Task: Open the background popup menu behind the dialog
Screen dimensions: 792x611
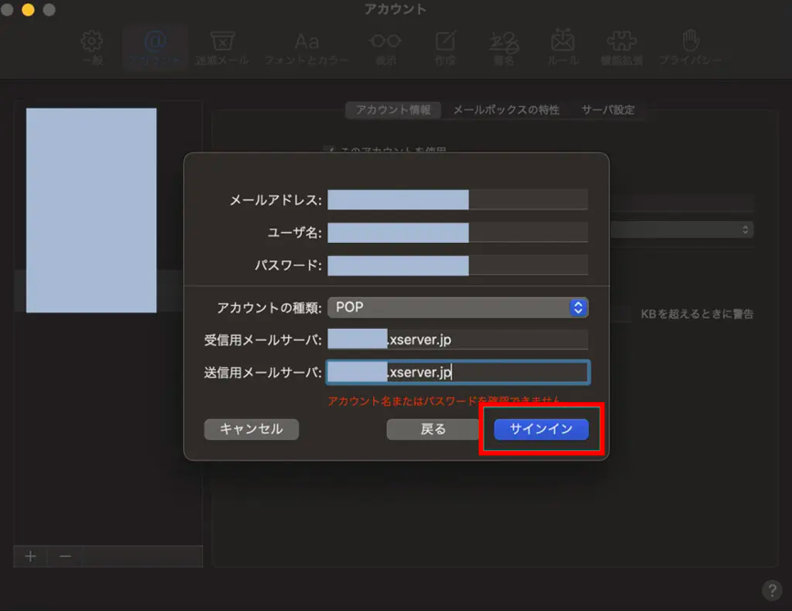Action: [682, 229]
